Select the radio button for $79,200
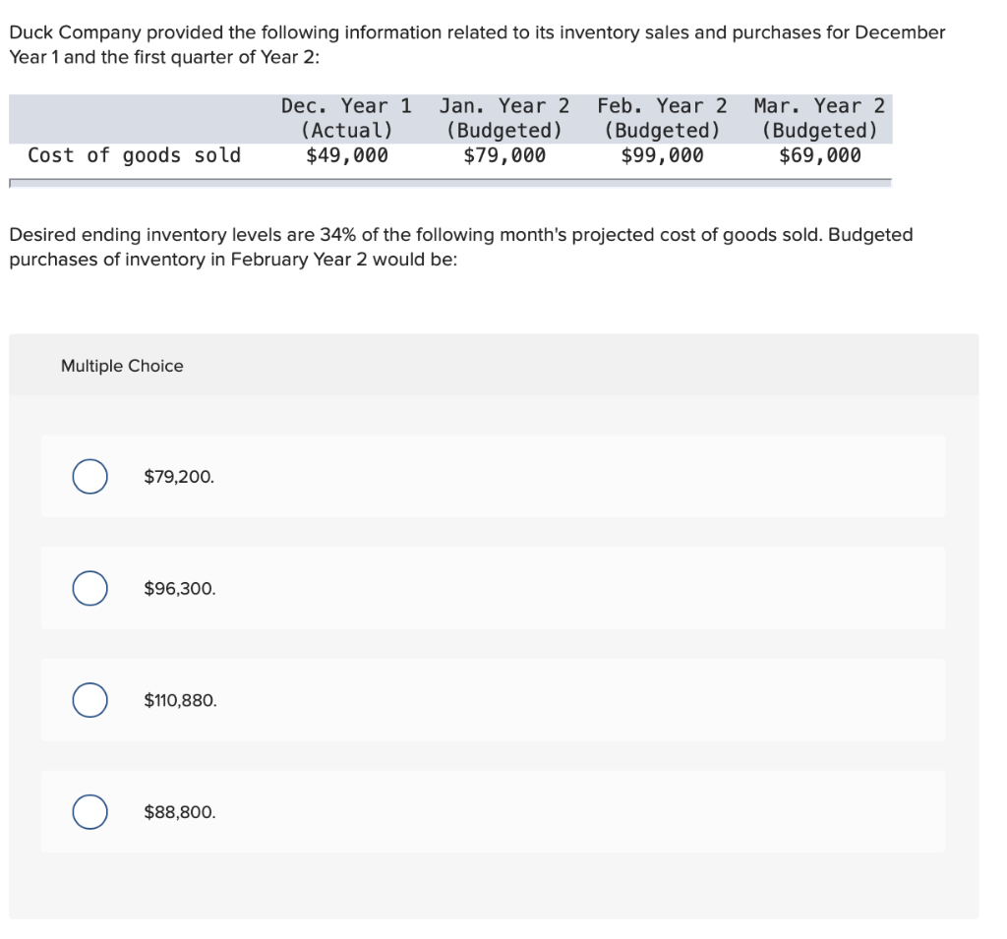 (x=89, y=477)
